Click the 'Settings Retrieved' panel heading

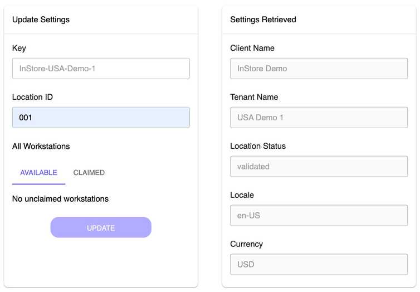pyautogui.click(x=263, y=20)
